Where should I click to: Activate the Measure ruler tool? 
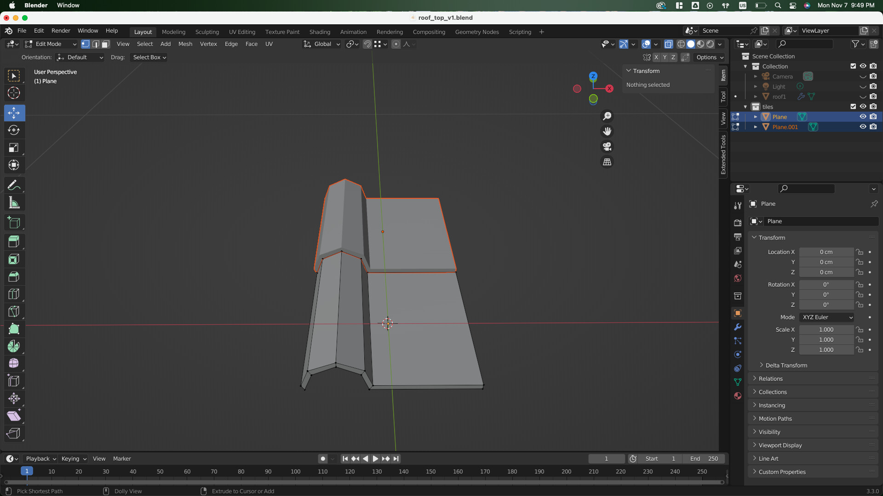coord(14,203)
